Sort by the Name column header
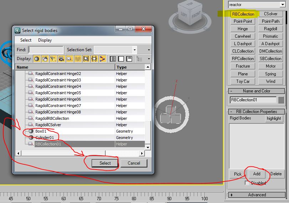The width and height of the screenshot is (289, 203). [65, 67]
